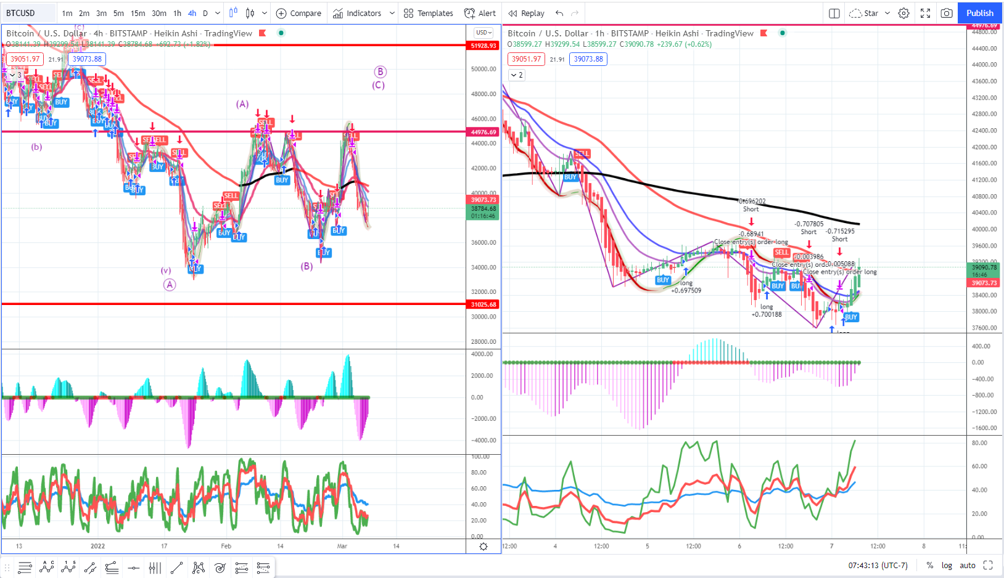The image size is (1004, 578).
Task: Click the left chart market status dot
Action: pyautogui.click(x=281, y=33)
